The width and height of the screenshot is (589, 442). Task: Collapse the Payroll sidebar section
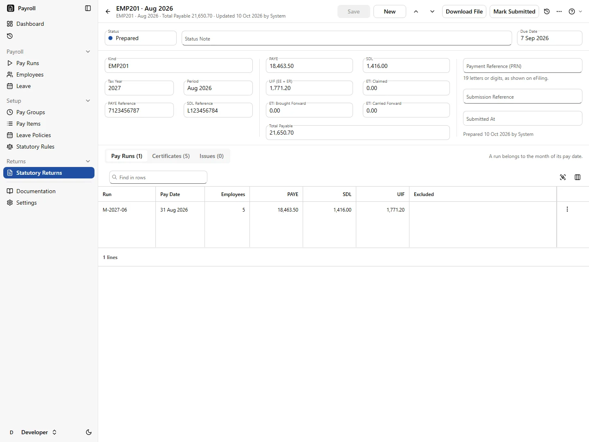click(x=88, y=52)
